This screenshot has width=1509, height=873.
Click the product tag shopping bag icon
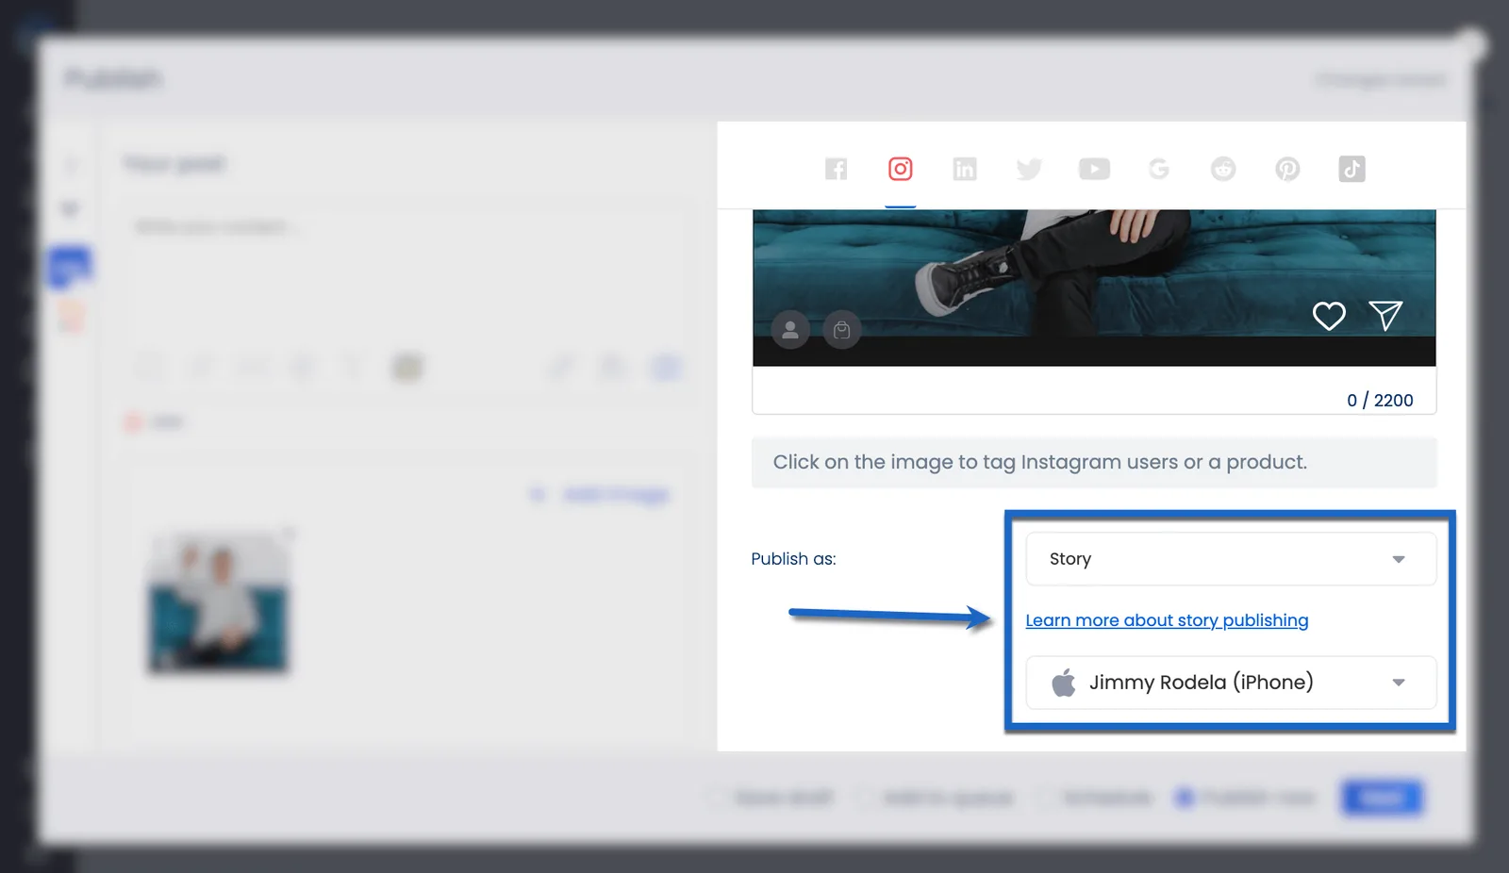[x=842, y=330]
